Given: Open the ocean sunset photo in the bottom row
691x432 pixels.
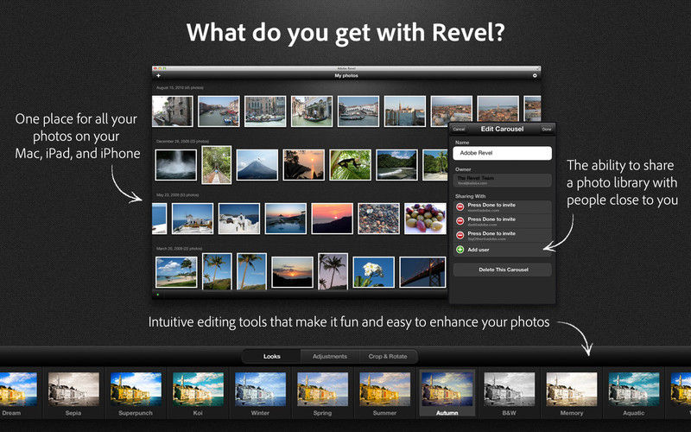Looking at the screenshot, I should pos(292,272).
